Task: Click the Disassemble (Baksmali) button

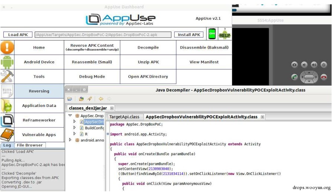Action: pyautogui.click(x=204, y=48)
